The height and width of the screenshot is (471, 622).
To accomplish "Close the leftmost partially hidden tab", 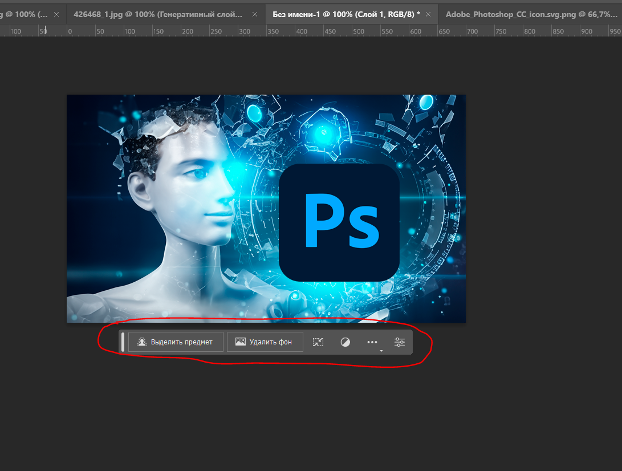I will pyautogui.click(x=56, y=14).
